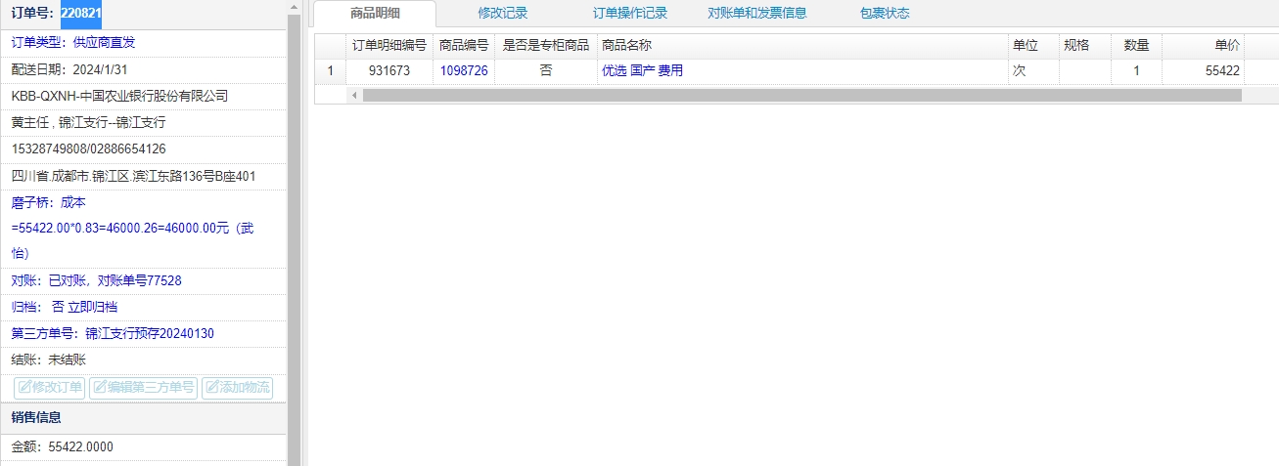The image size is (1279, 466).
Task: Open product number 1098726 link
Action: click(x=464, y=70)
